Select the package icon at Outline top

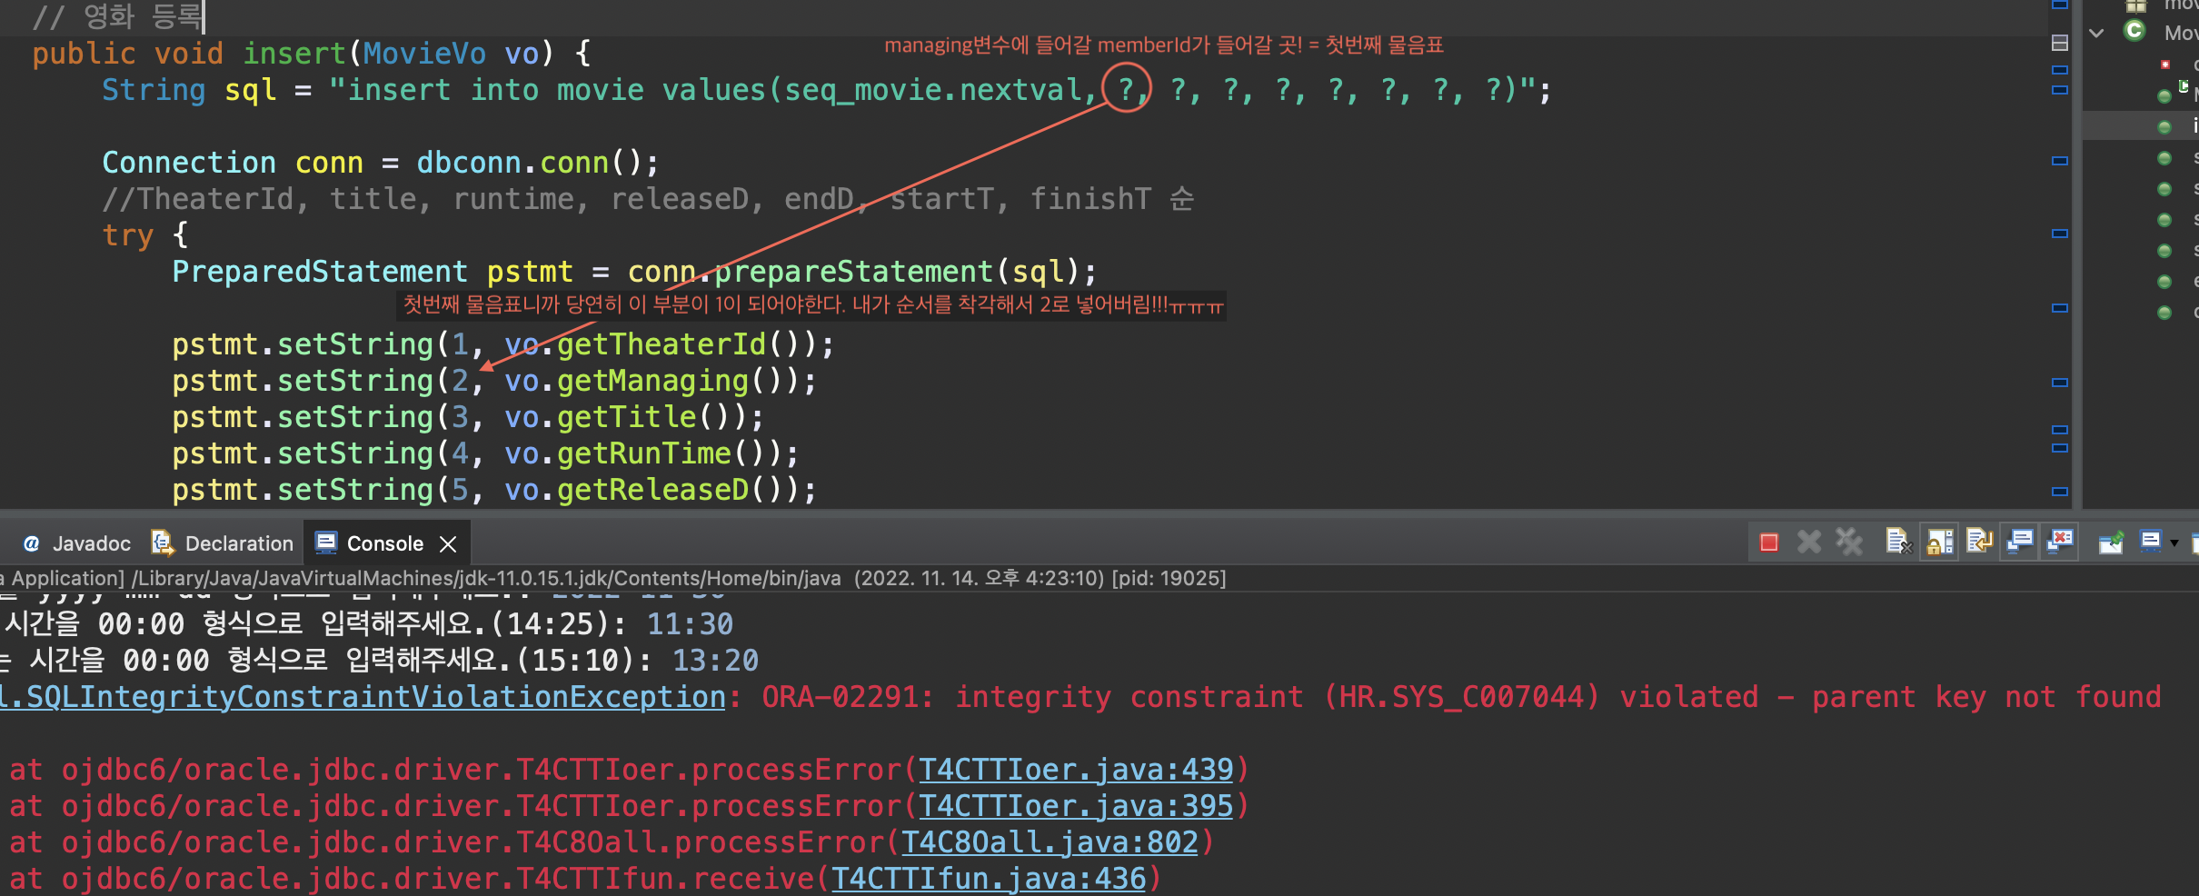(x=2135, y=5)
